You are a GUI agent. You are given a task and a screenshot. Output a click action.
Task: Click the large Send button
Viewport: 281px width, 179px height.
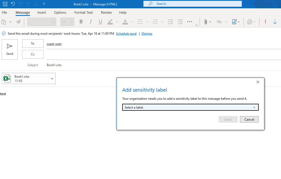10,49
